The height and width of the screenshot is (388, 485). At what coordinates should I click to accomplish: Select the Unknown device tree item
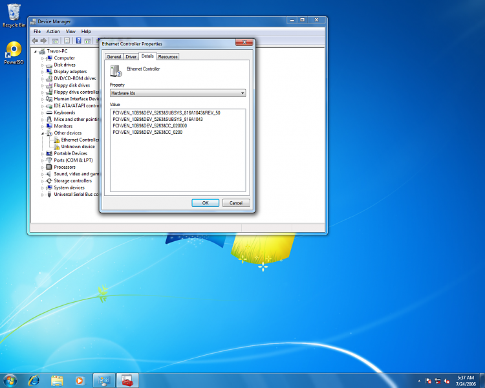point(78,147)
